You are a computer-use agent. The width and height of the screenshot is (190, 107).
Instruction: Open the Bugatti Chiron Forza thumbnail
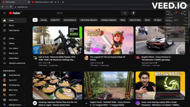(160, 40)
